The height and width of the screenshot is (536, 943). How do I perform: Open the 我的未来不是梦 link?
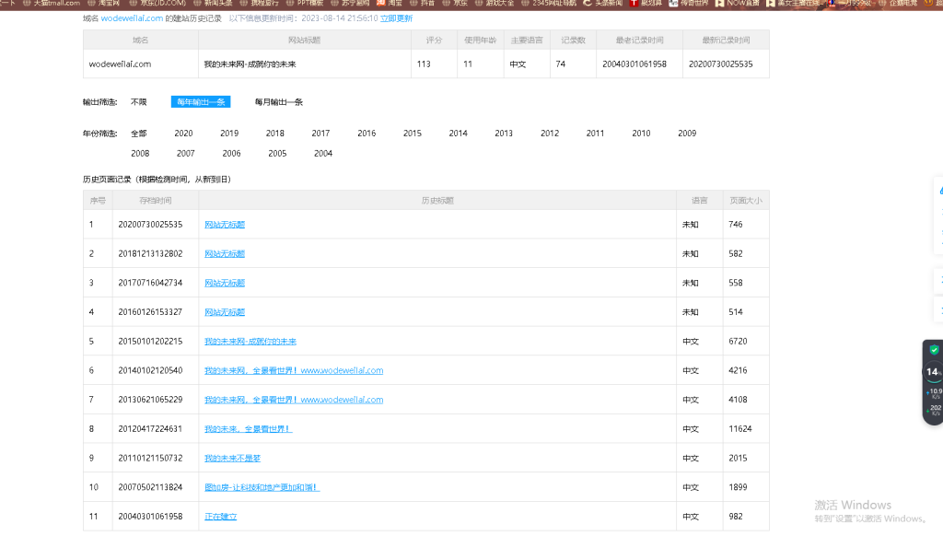(232, 459)
